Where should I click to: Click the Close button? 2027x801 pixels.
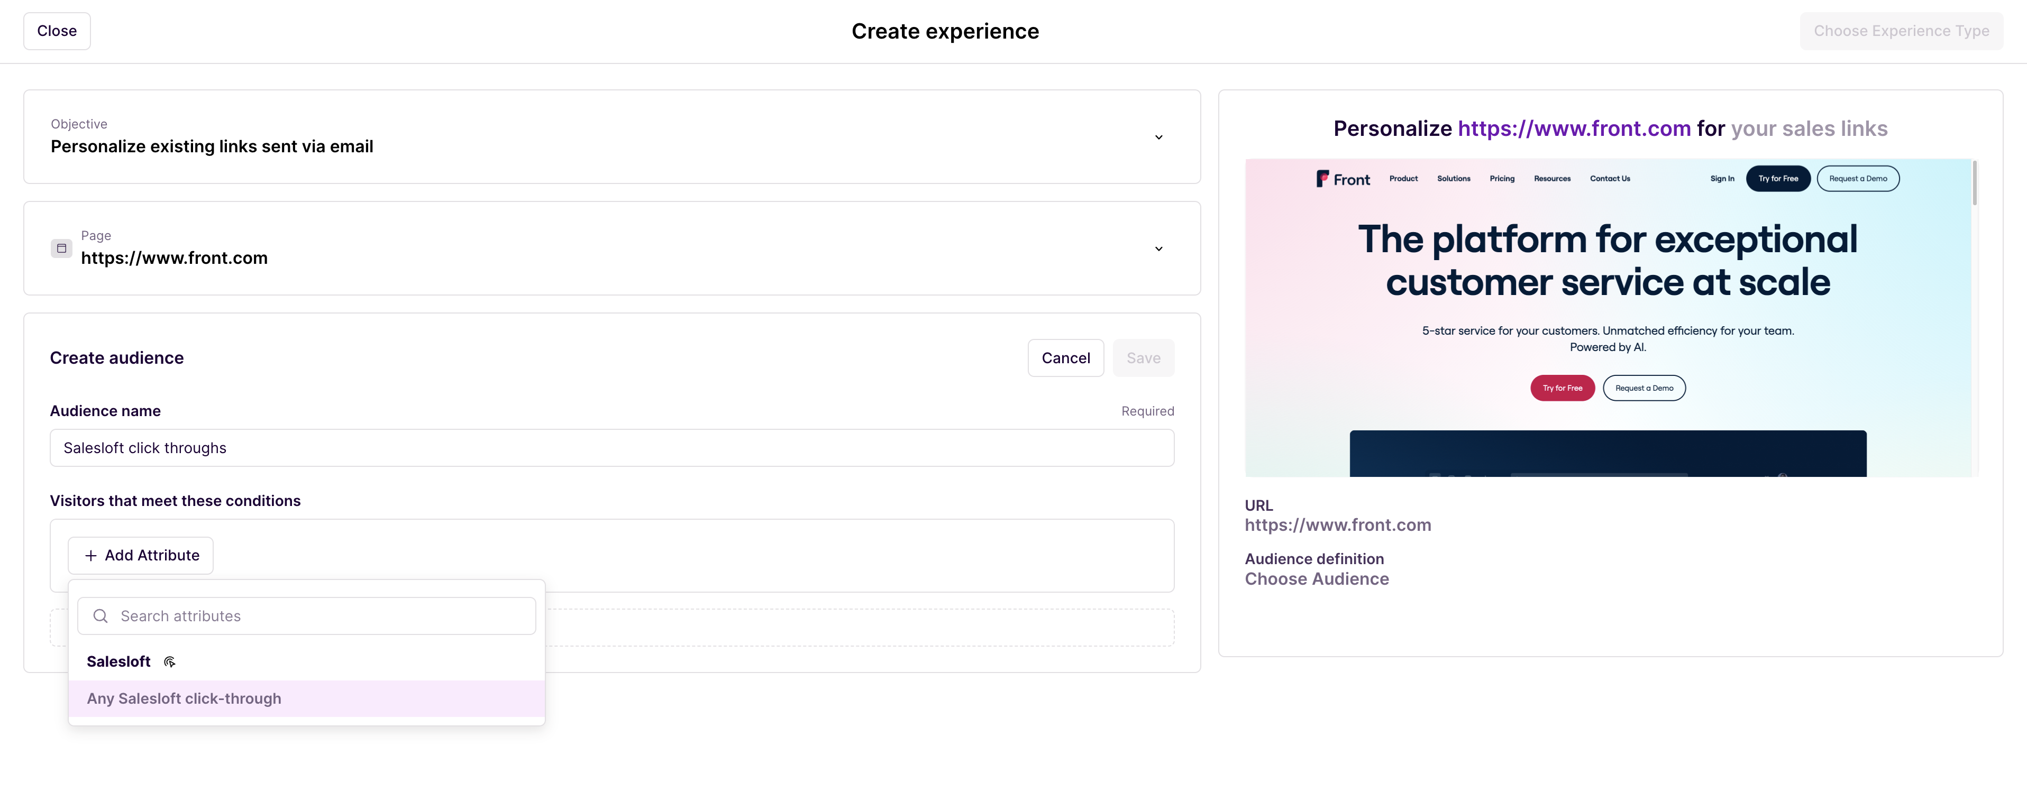pyautogui.click(x=57, y=31)
